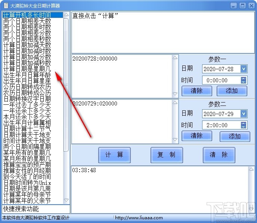Image resolution: width=257 pixels, height=223 pixels.
Task: Increase 参数一 time with up spinner
Action: coord(244,79)
